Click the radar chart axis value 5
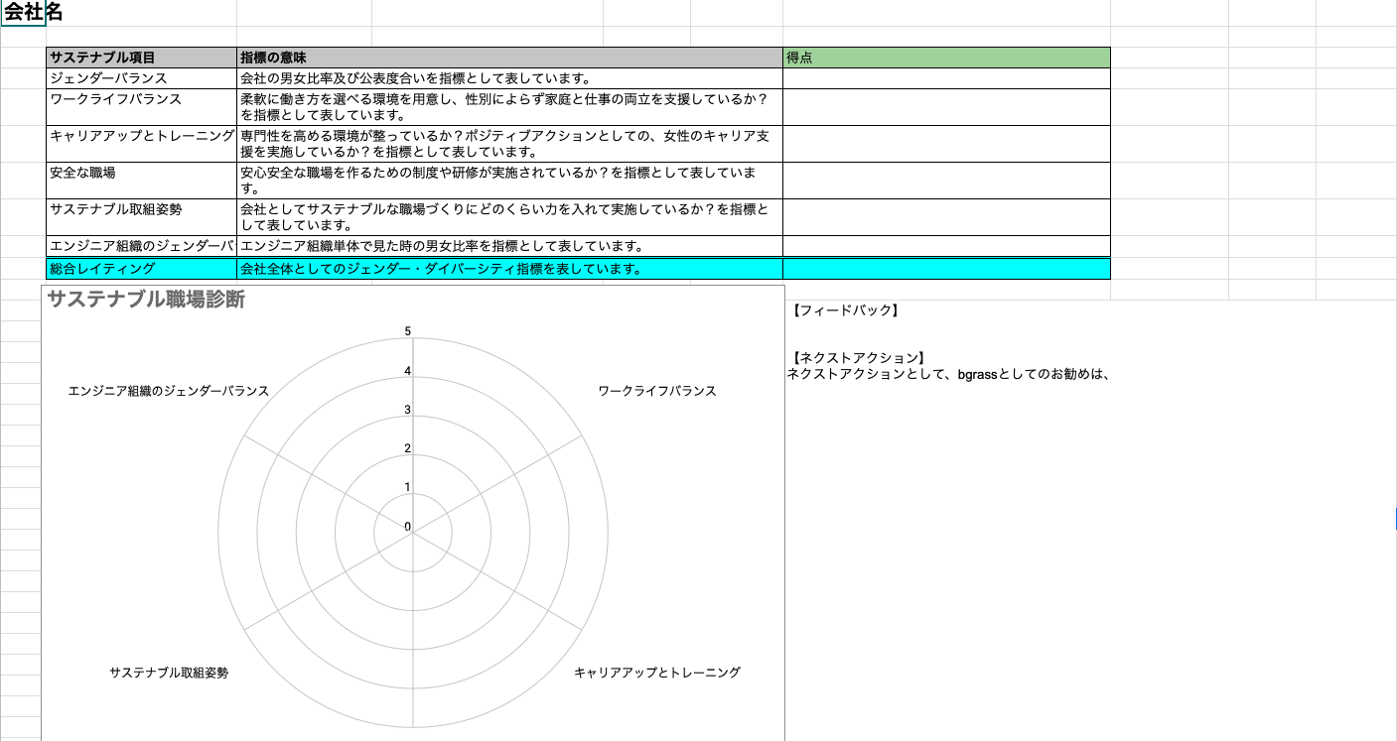 click(x=407, y=331)
